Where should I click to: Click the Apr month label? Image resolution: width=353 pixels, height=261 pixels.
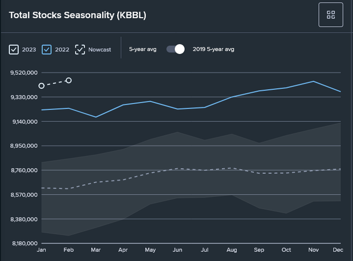[123, 250]
